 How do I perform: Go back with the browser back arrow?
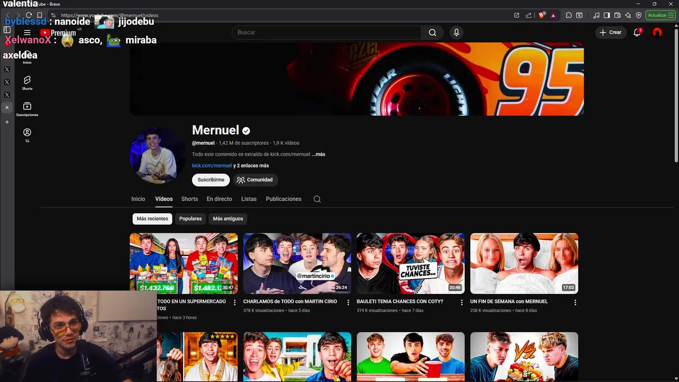point(7,15)
